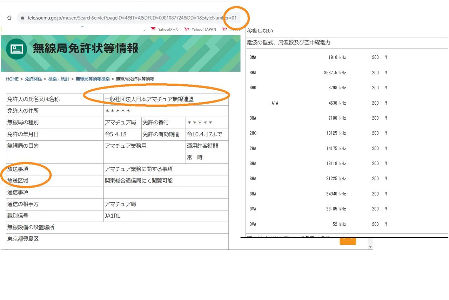The width and height of the screenshot is (449, 300).
Task: Click the browser address bar URL
Action: 132,18
